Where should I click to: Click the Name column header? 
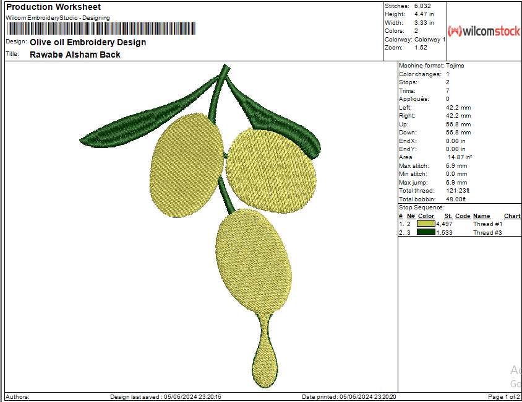[481, 216]
